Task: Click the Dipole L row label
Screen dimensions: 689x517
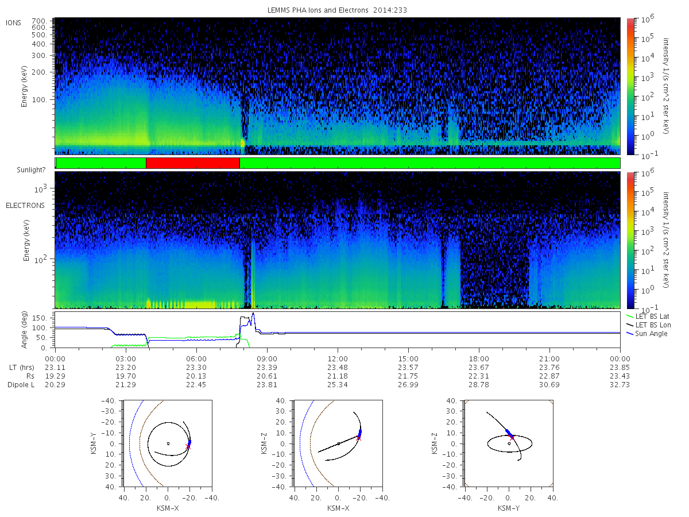Action: (x=21, y=385)
